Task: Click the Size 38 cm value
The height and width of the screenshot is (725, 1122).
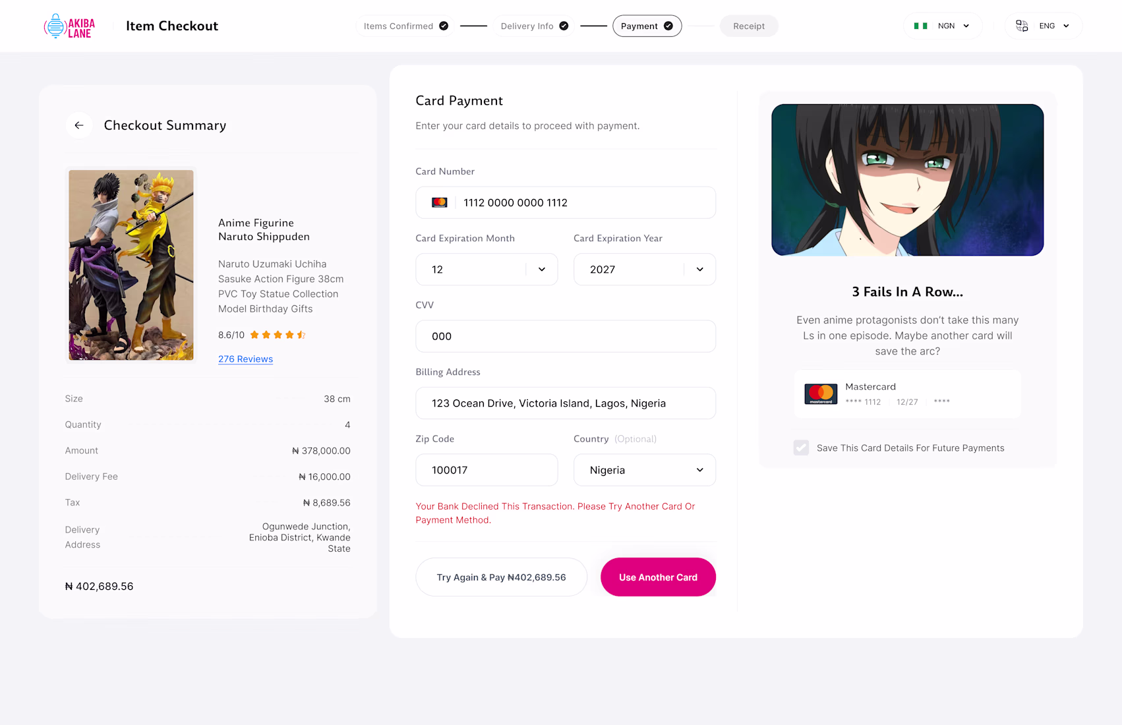Action: point(337,399)
